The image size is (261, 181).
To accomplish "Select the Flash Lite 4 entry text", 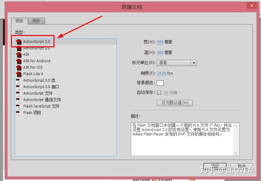I will pos(33,74).
